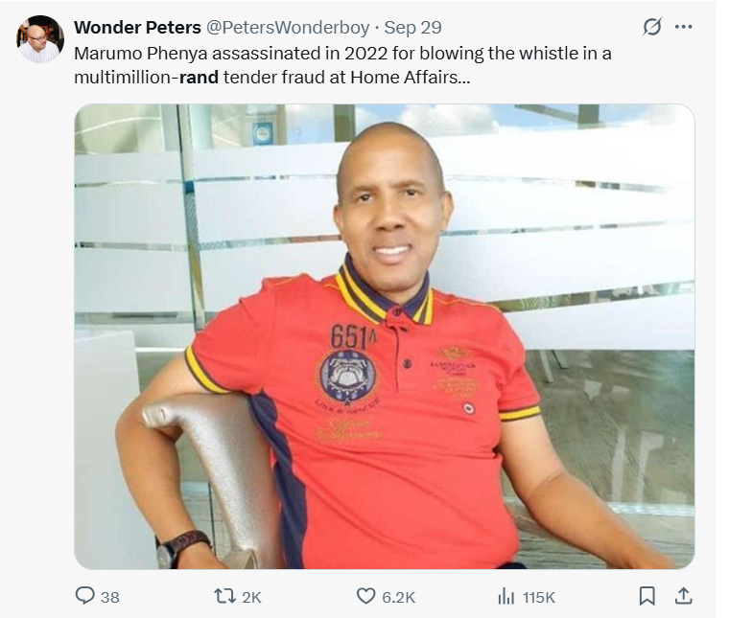Screen dimensions: 729x618
Task: Click the Sep 29 timestamp
Action: pyautogui.click(x=412, y=28)
